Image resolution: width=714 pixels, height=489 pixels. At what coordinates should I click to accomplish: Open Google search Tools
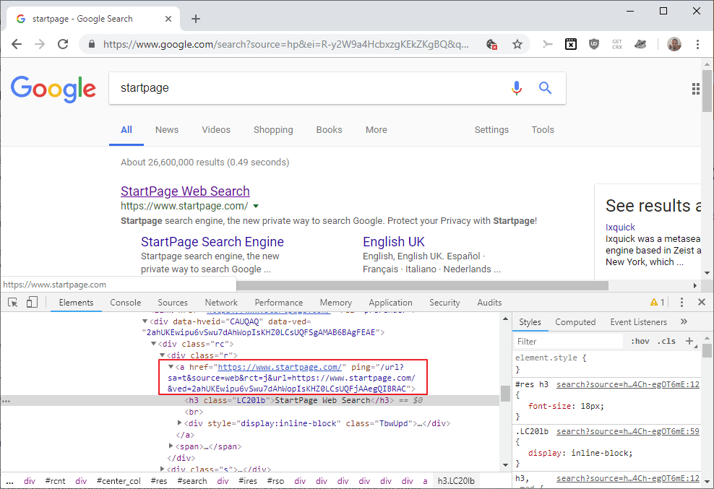click(x=542, y=130)
